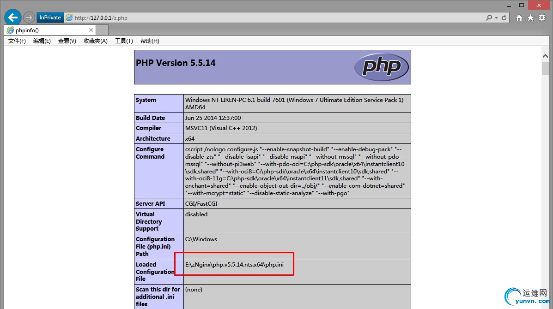Click the Scan this dir label
The width and height of the screenshot is (553, 309).
tap(158, 297)
